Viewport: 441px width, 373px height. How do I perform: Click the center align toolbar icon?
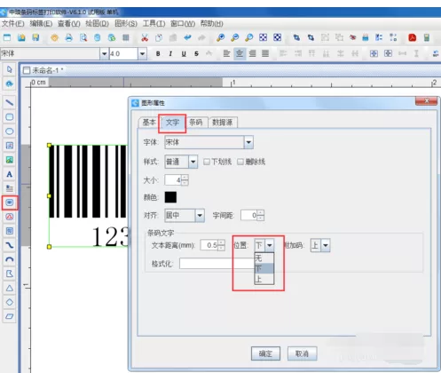(x=240, y=53)
